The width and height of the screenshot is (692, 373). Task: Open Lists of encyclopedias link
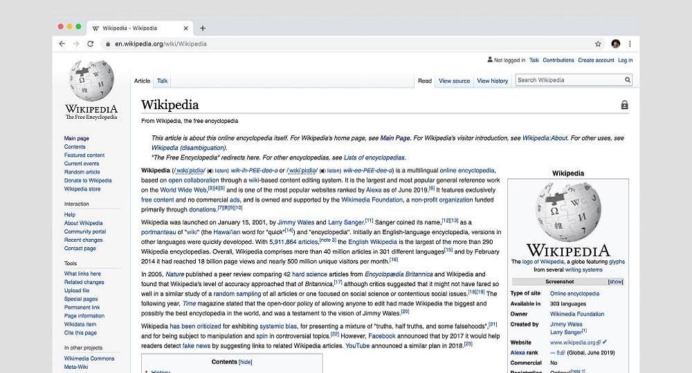(374, 157)
